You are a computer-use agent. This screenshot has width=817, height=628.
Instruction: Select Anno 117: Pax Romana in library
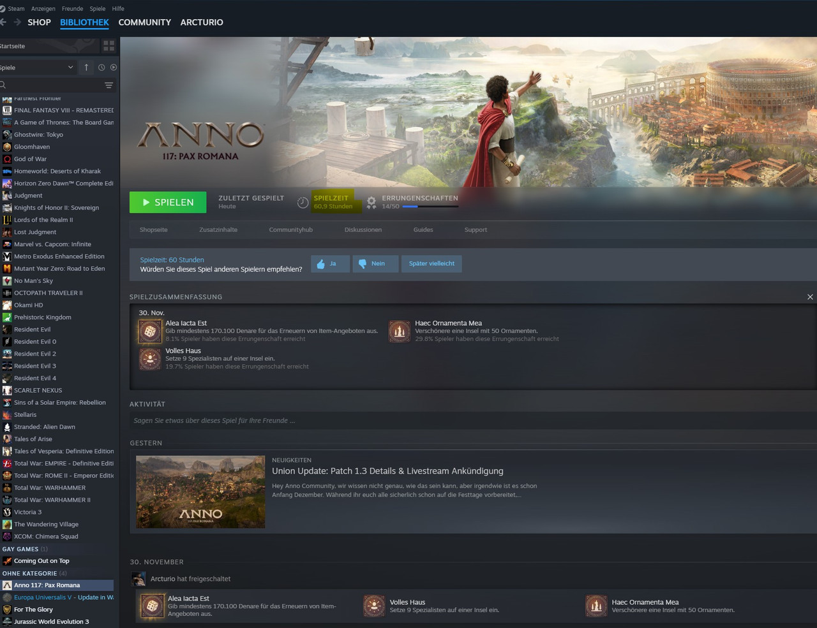pos(57,585)
